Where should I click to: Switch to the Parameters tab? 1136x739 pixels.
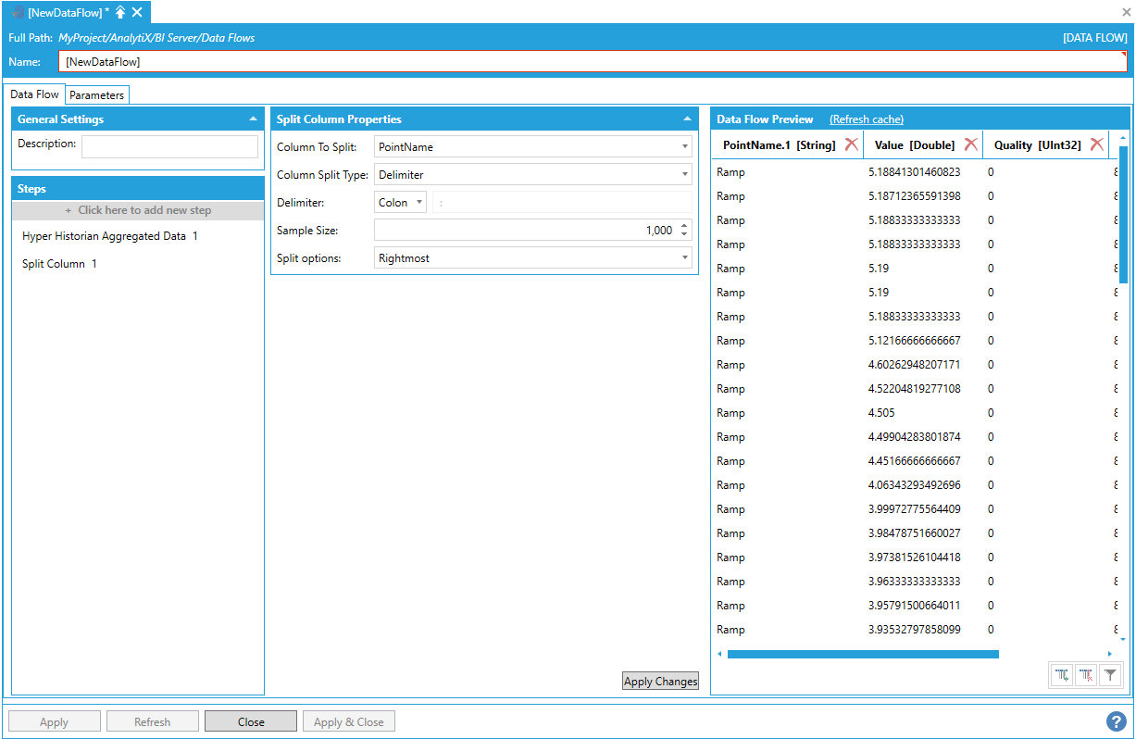[96, 95]
